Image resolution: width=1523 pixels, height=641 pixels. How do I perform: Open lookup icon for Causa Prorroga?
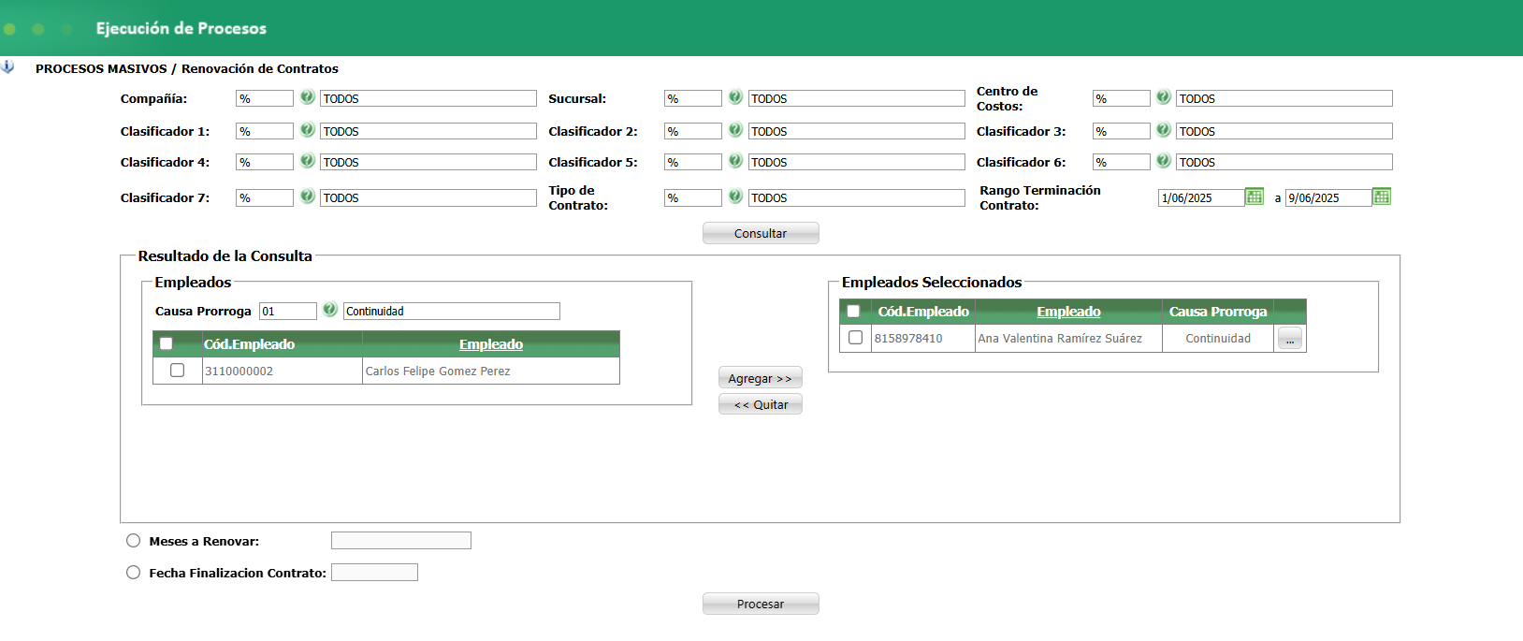(329, 310)
